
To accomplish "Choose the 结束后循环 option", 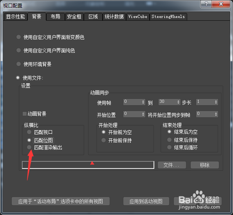I will [x=170, y=147].
